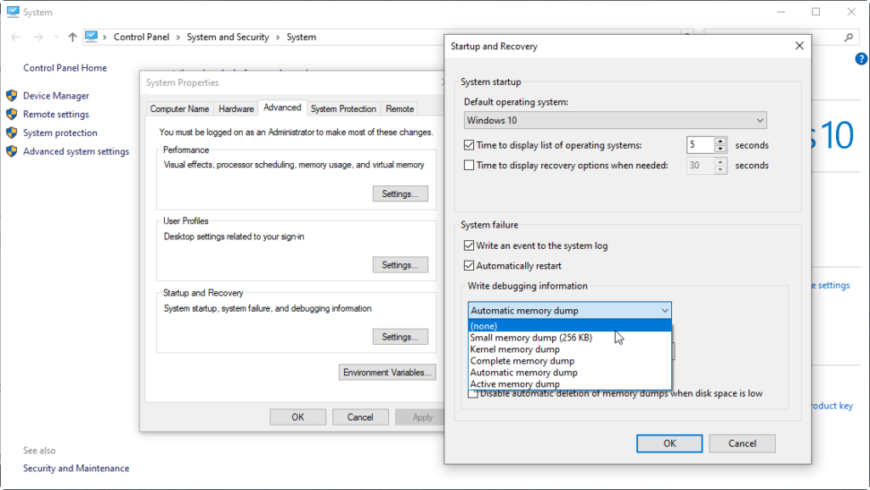Click the shield icon next to System protection
The height and width of the screenshot is (490, 870).
click(12, 132)
